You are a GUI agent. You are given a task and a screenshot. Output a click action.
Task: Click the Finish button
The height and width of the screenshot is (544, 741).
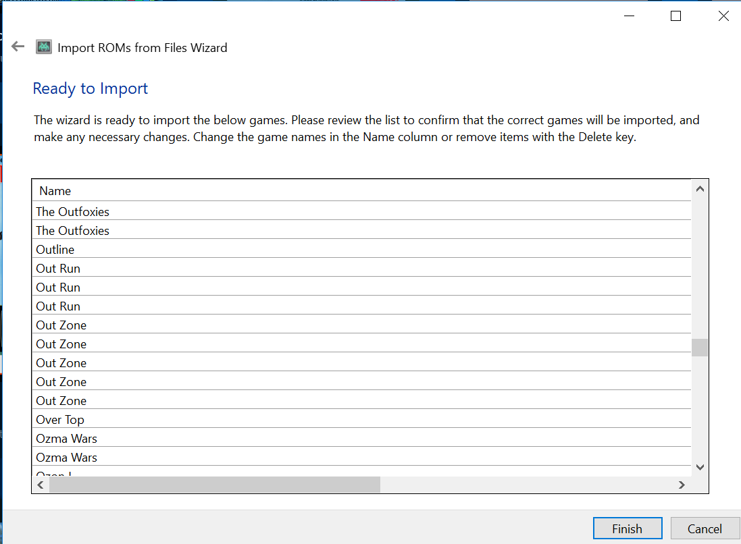tap(627, 528)
